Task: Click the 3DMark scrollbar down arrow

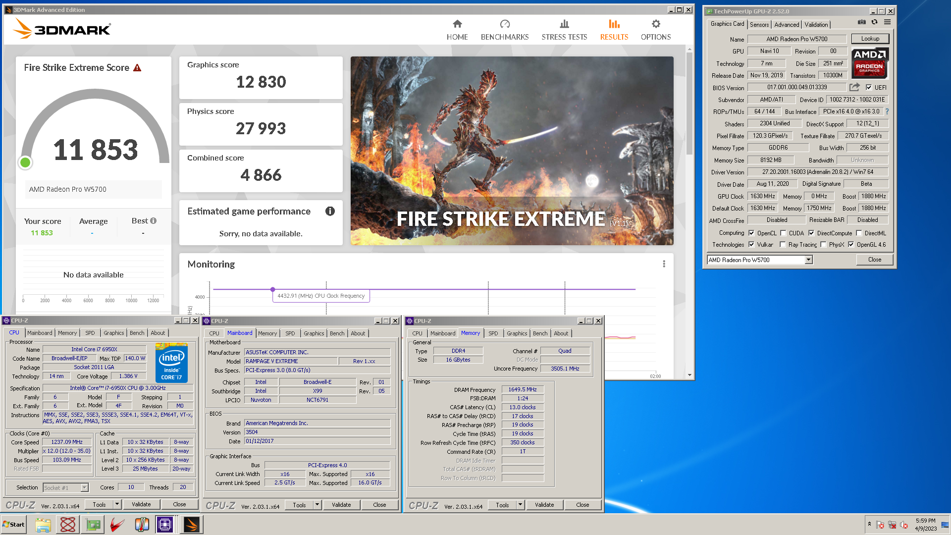Action: (689, 375)
